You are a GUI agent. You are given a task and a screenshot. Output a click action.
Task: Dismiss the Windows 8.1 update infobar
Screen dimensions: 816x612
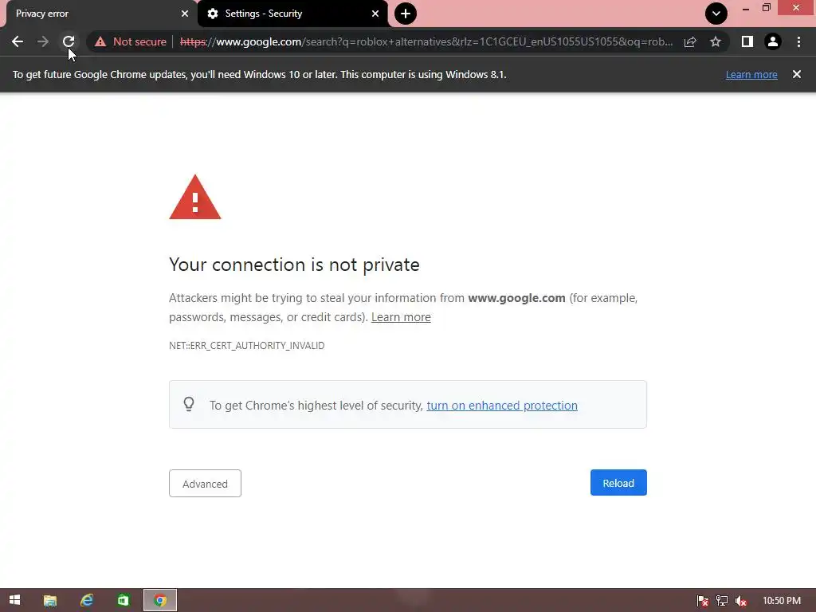point(797,74)
